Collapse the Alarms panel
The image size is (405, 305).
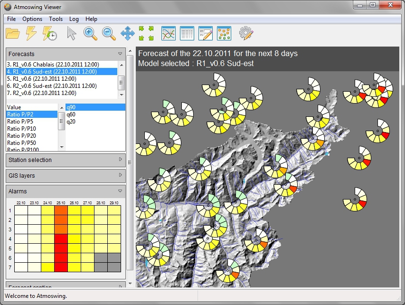tap(120, 191)
